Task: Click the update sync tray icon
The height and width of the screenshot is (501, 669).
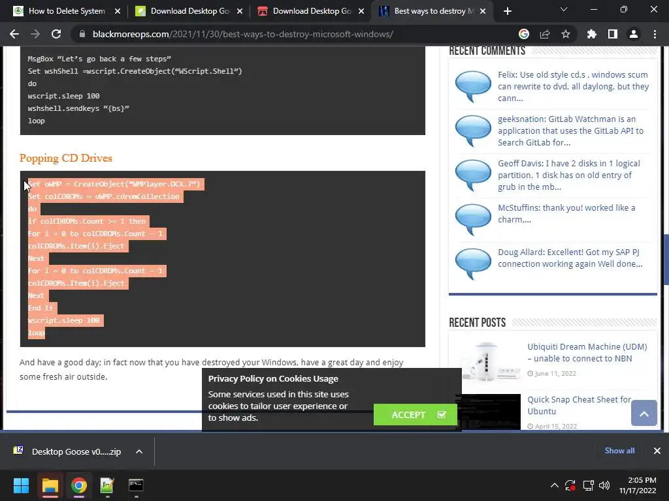Action: [570, 485]
